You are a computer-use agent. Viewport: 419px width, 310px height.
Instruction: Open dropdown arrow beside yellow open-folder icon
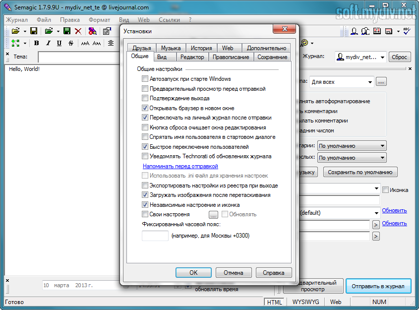[25, 31]
